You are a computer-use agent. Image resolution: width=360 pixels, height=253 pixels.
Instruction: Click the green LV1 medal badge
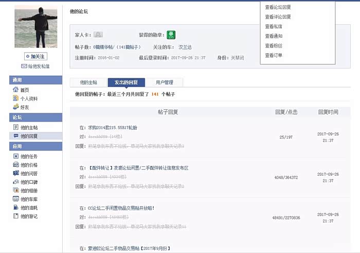click(x=171, y=35)
